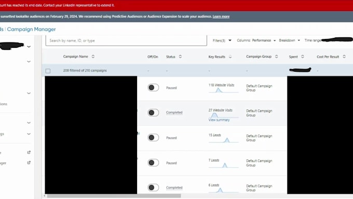
Task: Open external link icon above 'ger' item
Action: click(x=29, y=152)
